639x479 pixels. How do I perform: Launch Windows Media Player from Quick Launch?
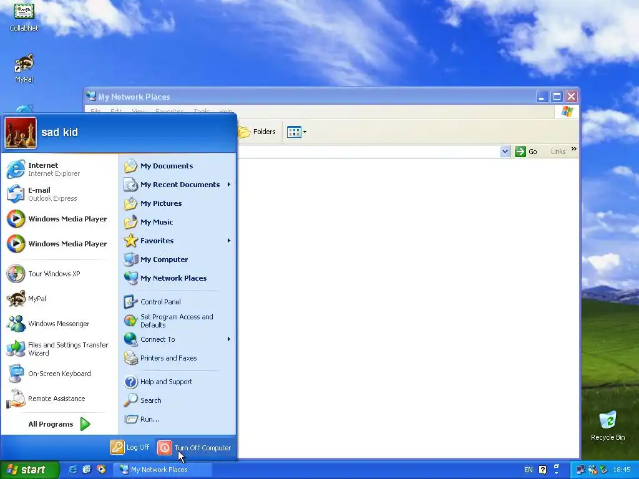tap(101, 470)
